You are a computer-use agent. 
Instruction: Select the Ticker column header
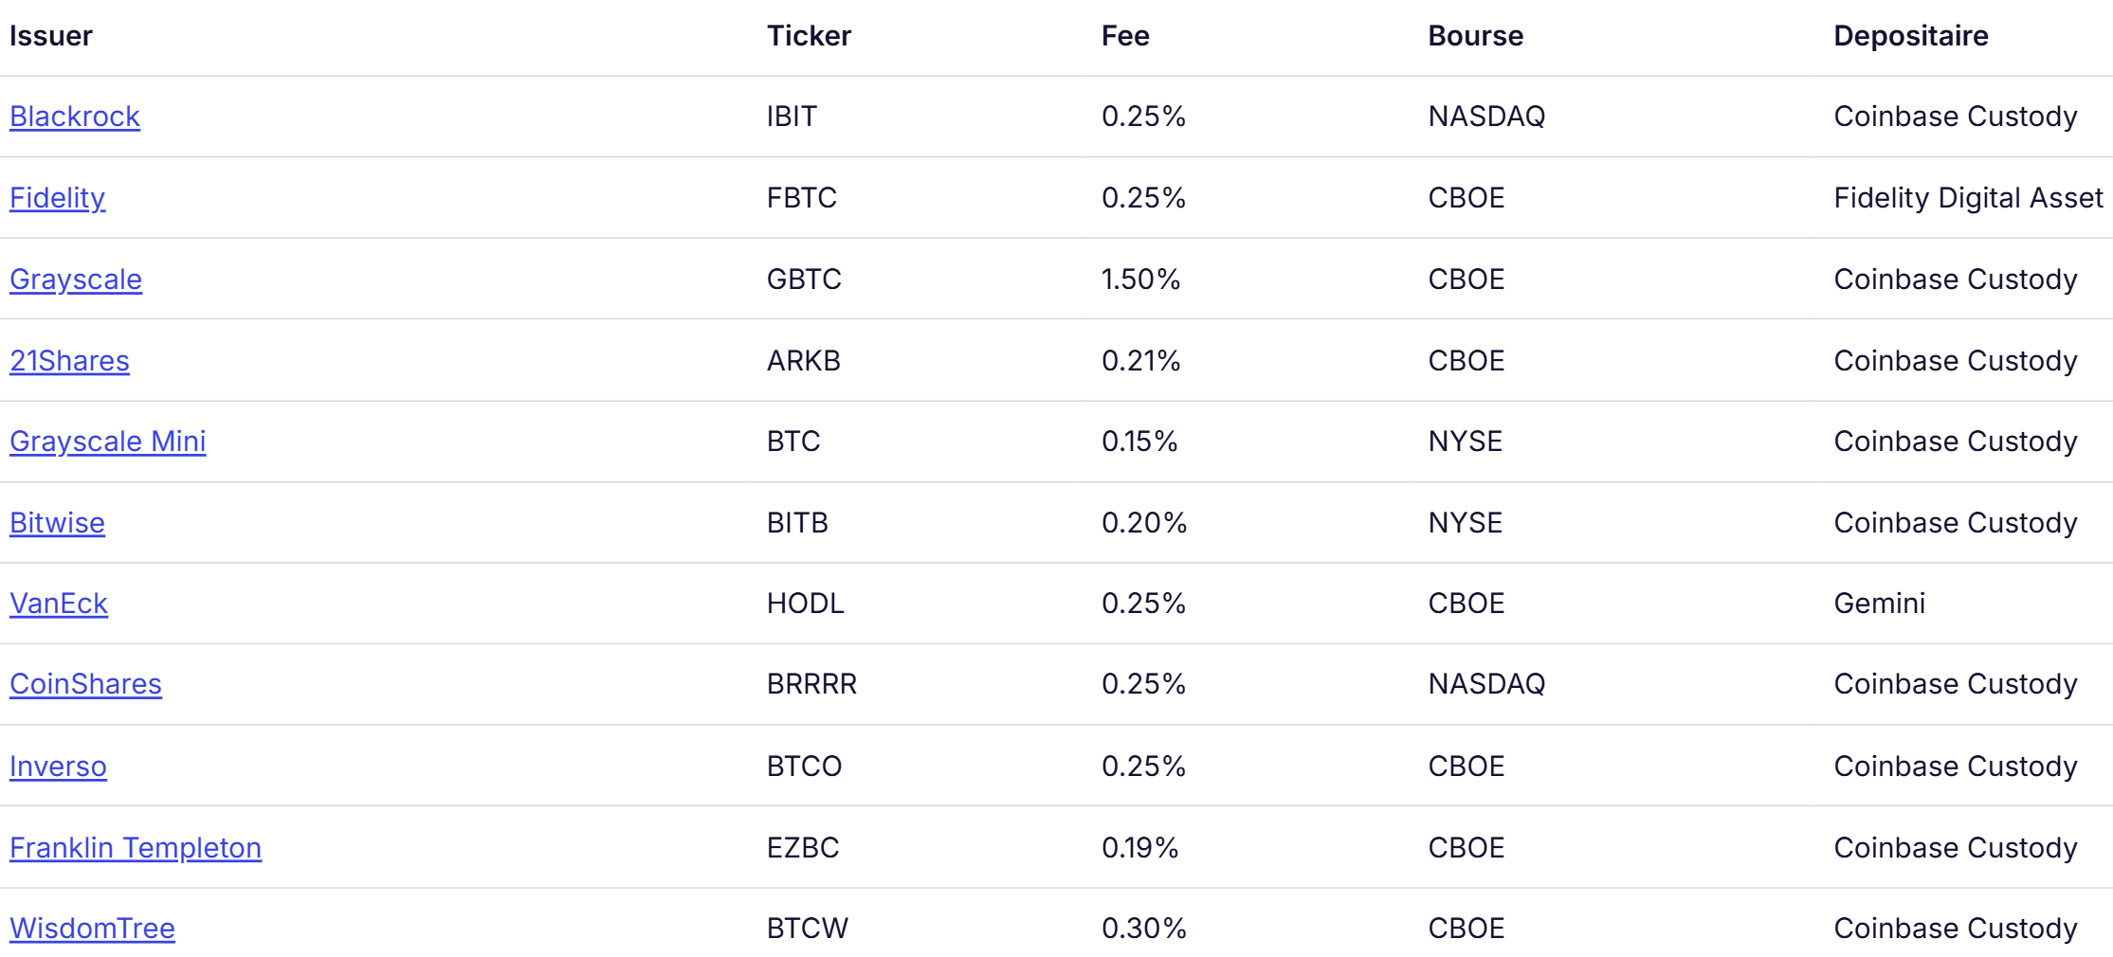click(809, 36)
